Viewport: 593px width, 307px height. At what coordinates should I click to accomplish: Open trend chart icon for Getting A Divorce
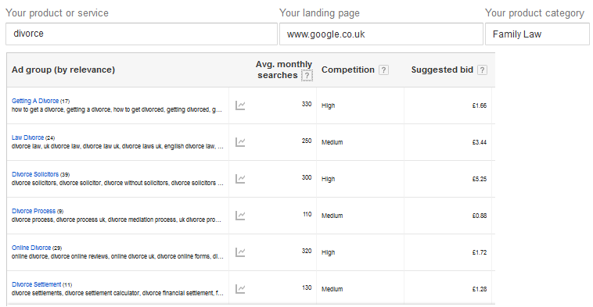(240, 105)
